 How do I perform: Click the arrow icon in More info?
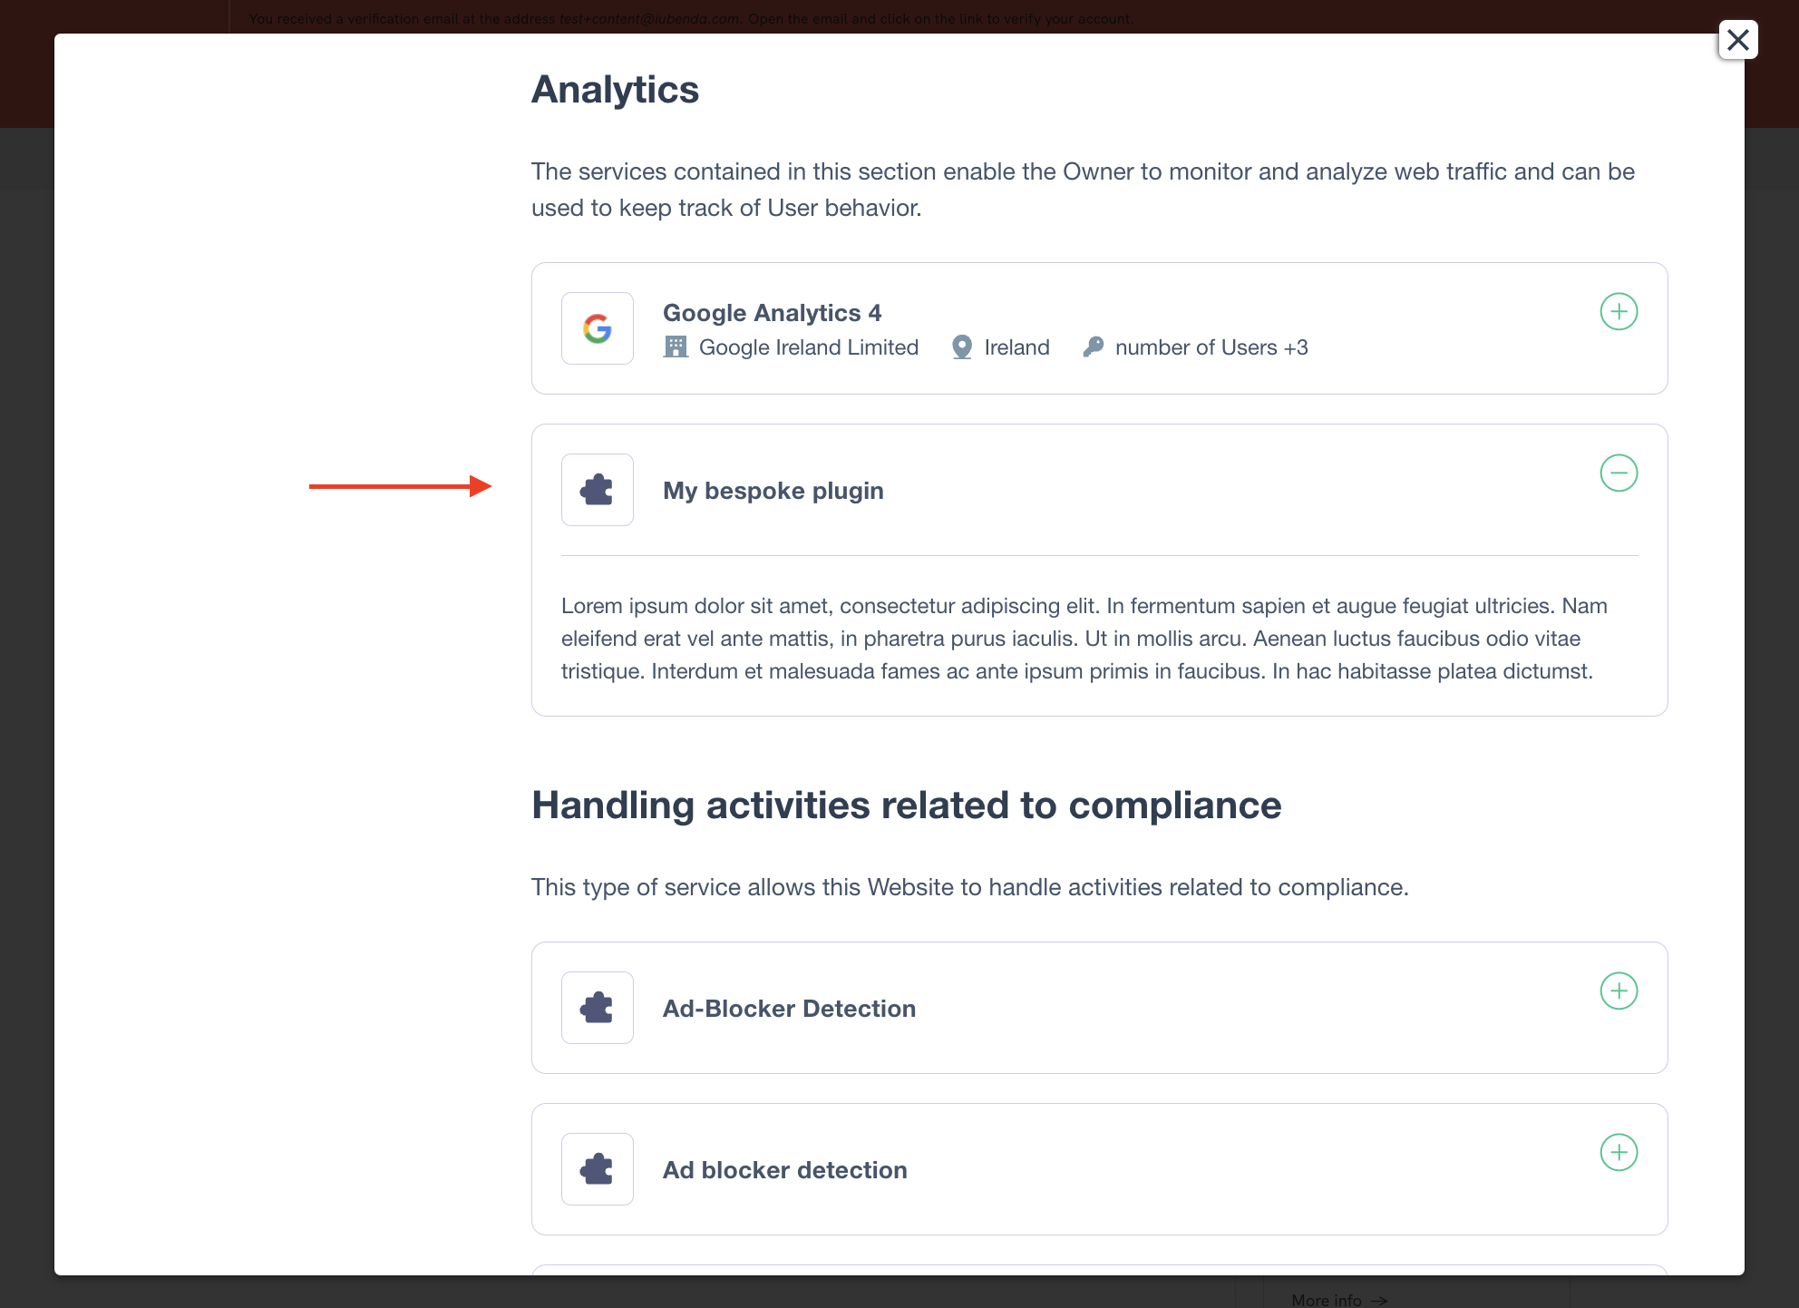pyautogui.click(x=1379, y=1300)
